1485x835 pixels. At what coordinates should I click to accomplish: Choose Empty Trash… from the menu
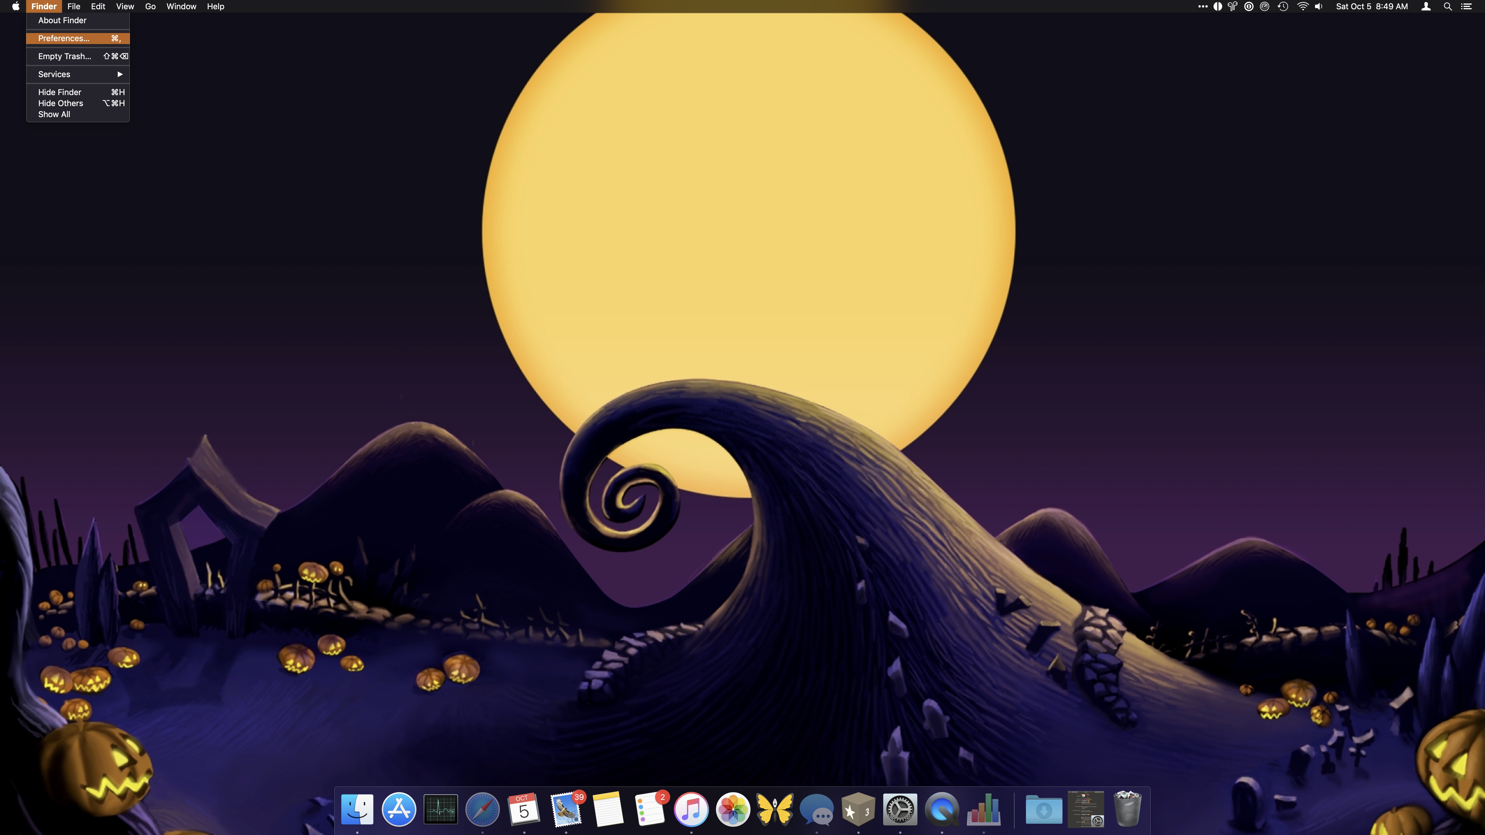pos(78,56)
